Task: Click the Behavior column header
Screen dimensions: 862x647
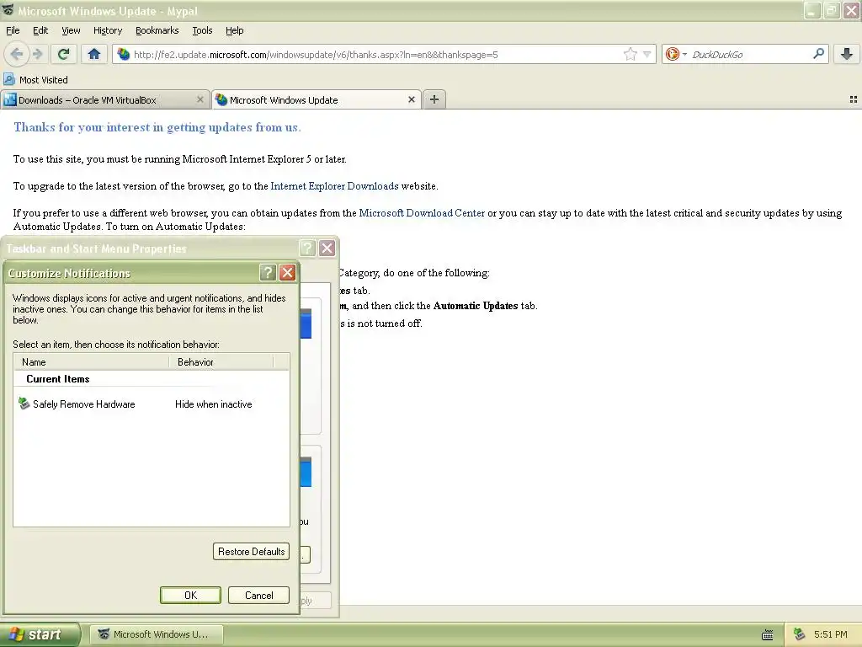Action: click(x=221, y=362)
